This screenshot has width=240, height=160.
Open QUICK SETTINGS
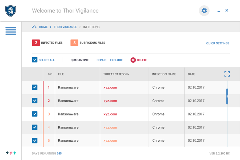coord(218,43)
